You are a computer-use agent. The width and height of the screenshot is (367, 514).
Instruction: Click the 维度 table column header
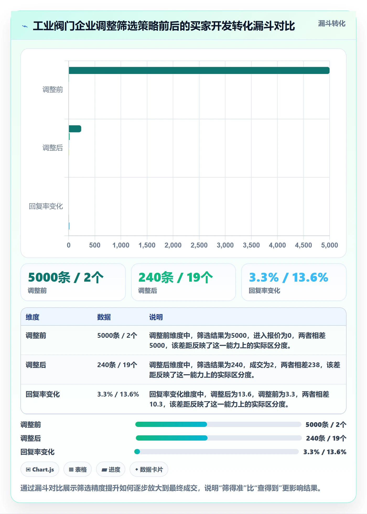(33, 317)
